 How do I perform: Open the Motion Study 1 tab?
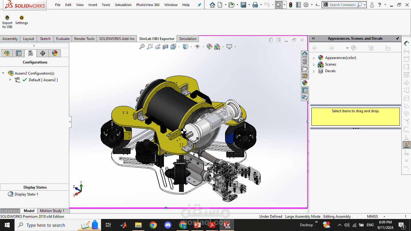(x=52, y=211)
